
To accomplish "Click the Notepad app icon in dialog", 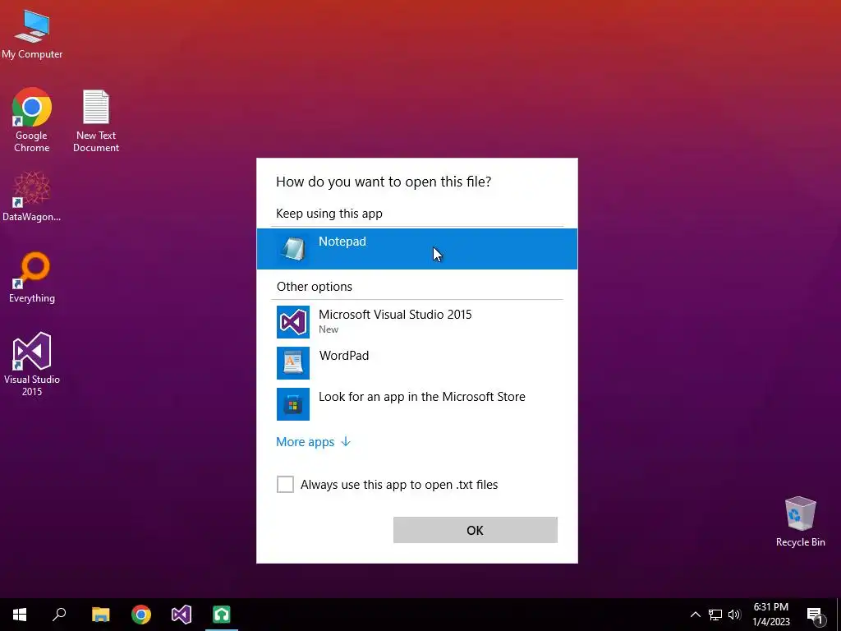I will click(293, 249).
